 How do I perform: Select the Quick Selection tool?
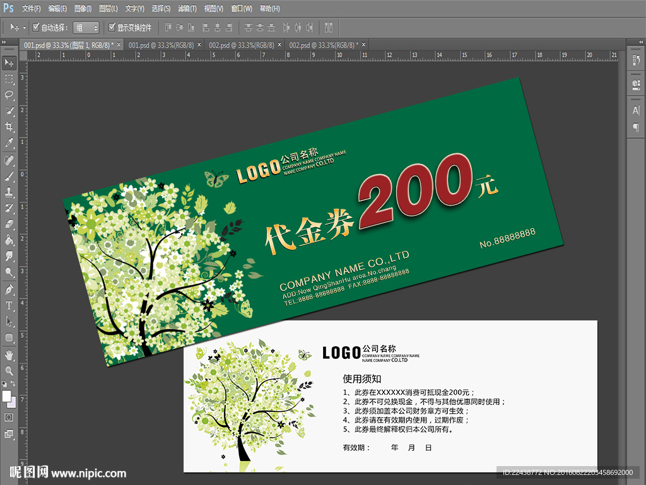coord(9,111)
